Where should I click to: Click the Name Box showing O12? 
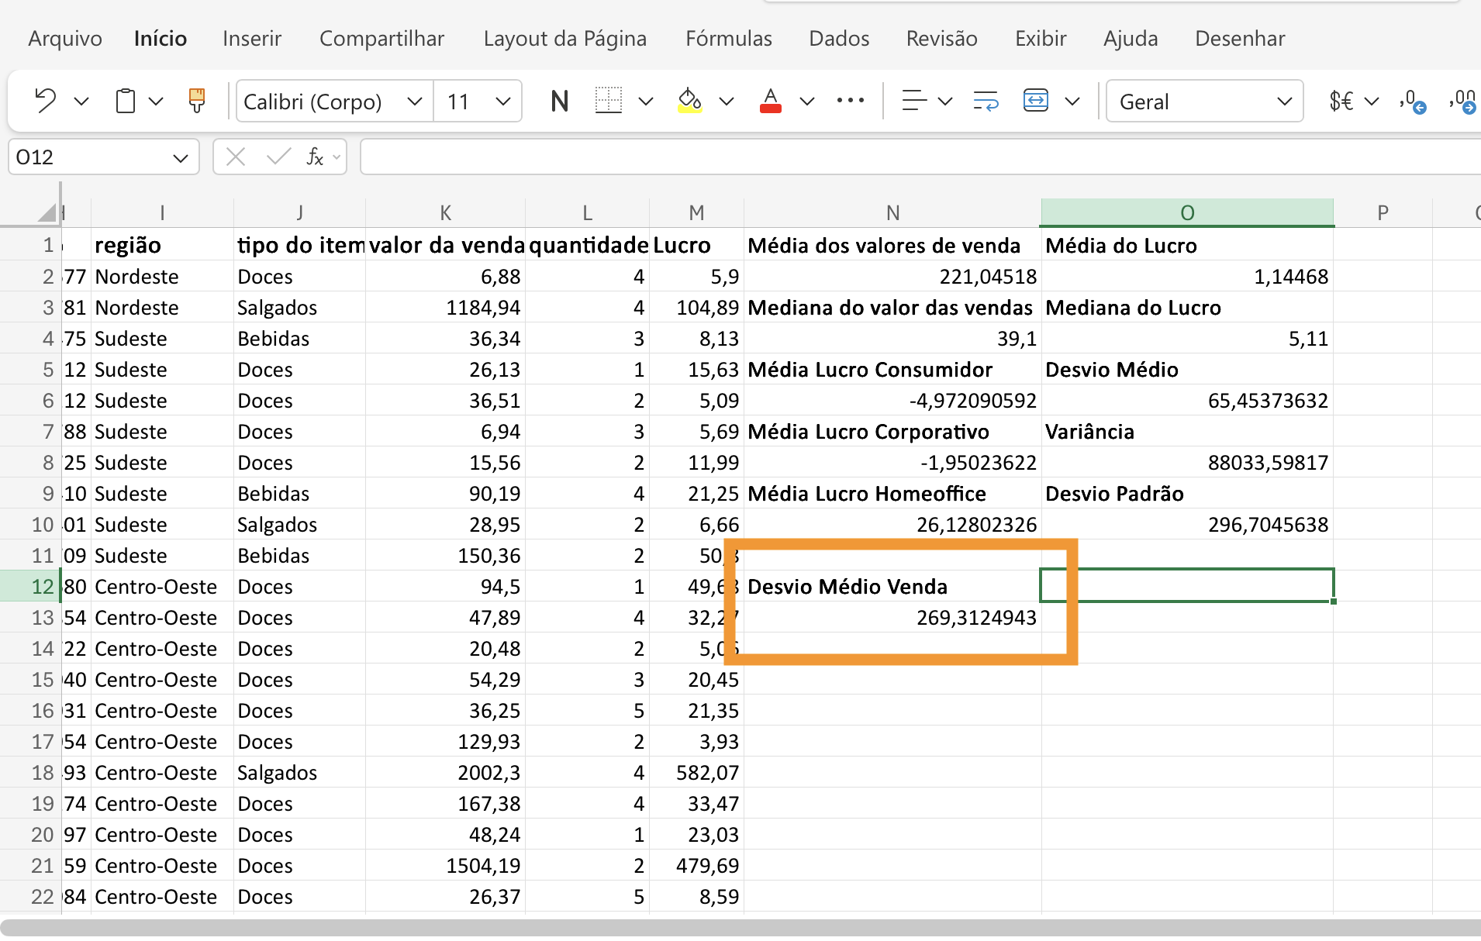pyautogui.click(x=89, y=157)
